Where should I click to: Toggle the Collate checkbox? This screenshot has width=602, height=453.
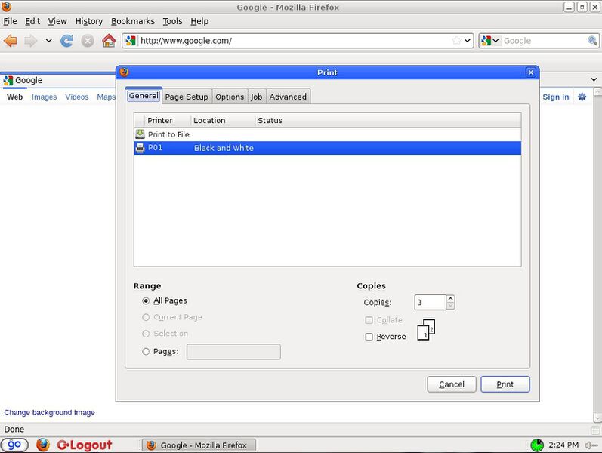(369, 320)
